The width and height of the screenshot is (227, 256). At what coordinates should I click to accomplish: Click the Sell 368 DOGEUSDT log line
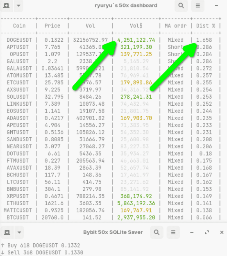(42, 253)
